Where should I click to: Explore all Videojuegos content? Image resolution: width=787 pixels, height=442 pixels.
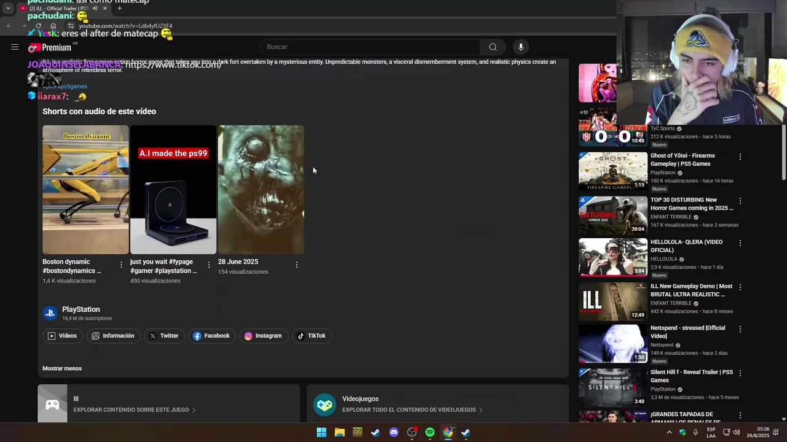click(x=438, y=403)
